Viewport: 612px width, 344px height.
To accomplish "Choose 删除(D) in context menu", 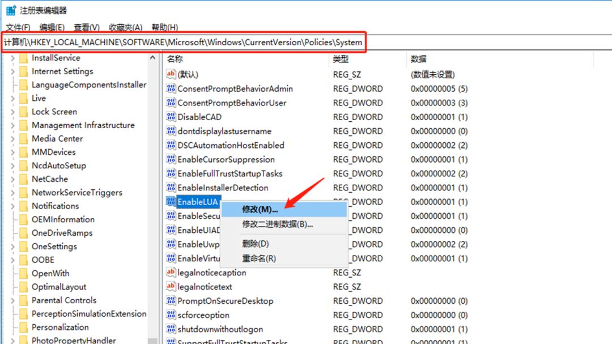I will click(x=284, y=244).
